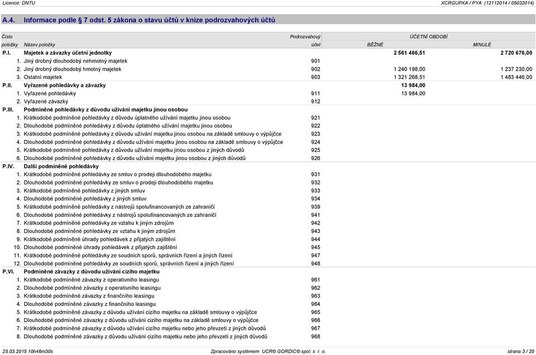This screenshot has width=536, height=355.
Task: Select the 'Majetek a závazky účetní jednotky' row title
Action: point(68,53)
